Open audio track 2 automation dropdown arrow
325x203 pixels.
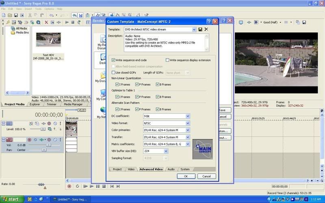coord(45,140)
